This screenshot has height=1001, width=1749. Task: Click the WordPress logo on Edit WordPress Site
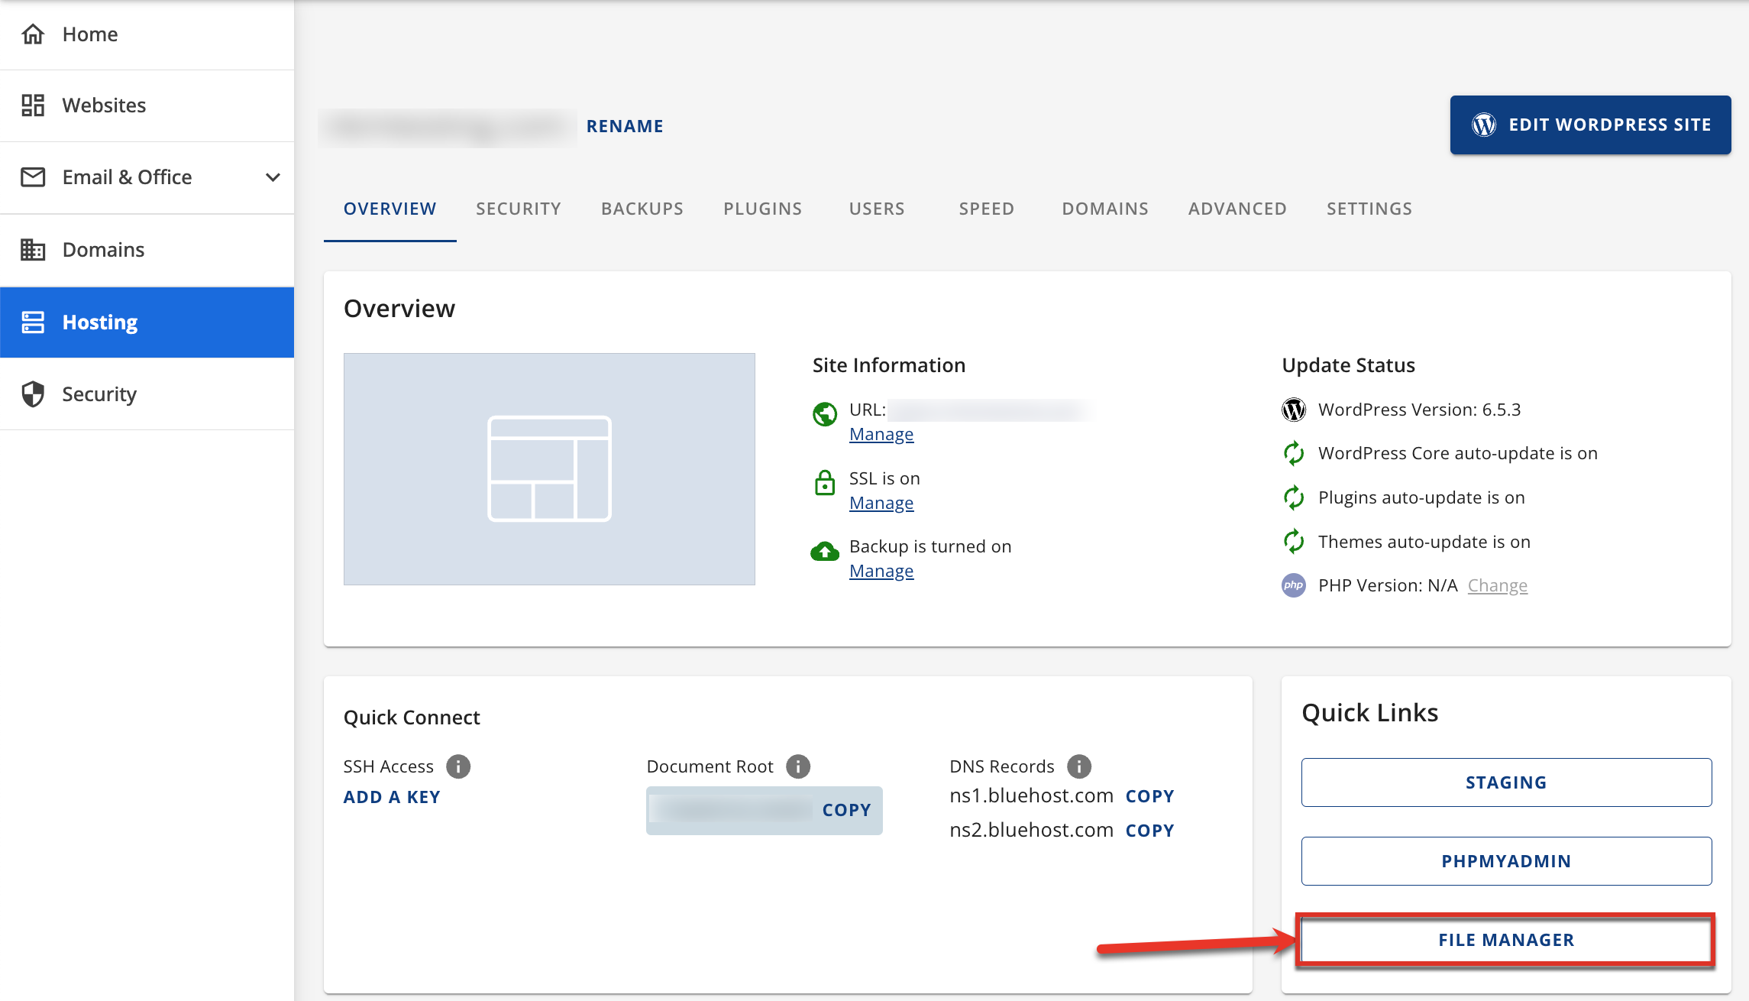(1485, 124)
